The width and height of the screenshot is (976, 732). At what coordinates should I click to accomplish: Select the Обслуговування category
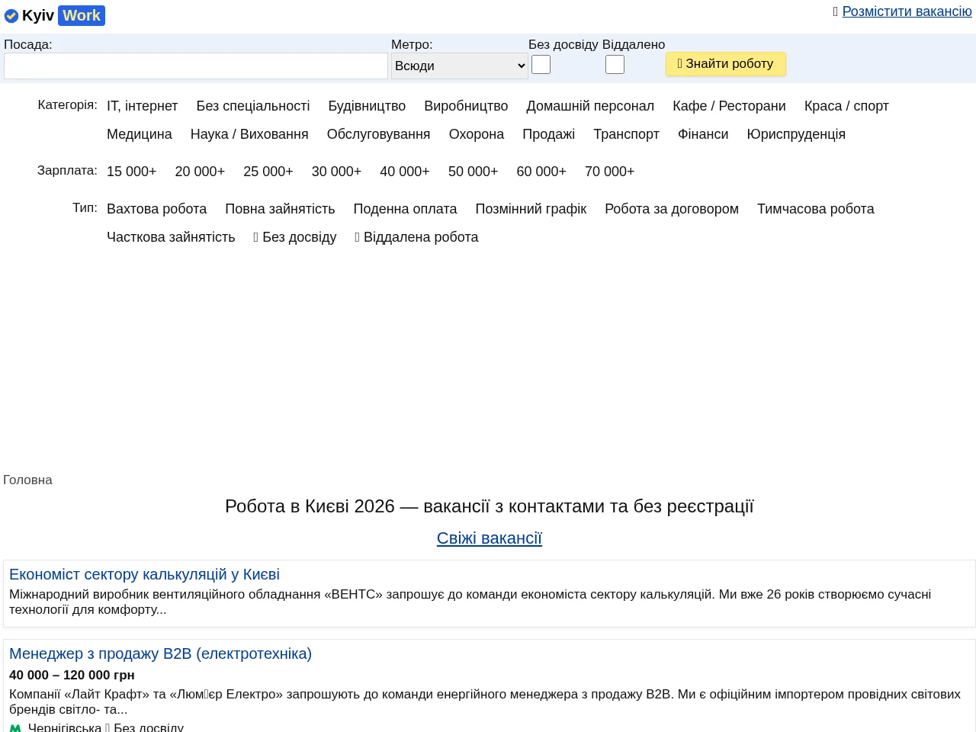pyautogui.click(x=378, y=134)
